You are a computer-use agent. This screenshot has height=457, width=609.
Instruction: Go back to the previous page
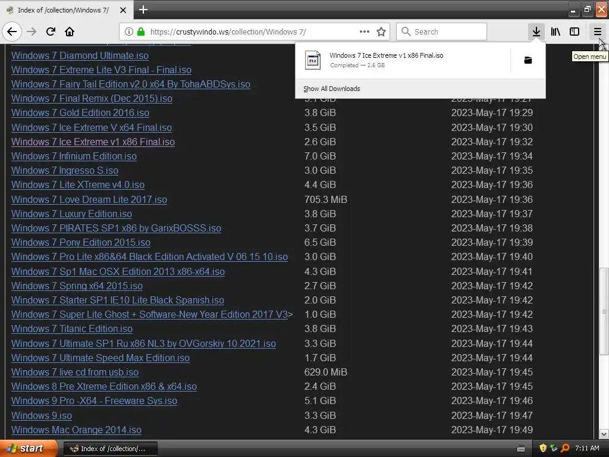pos(12,32)
